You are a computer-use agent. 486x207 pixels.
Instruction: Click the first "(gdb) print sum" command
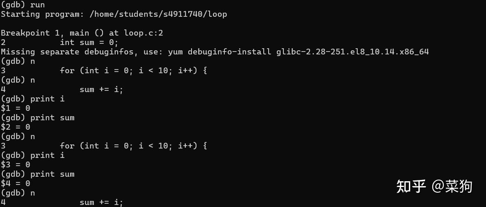[37, 118]
